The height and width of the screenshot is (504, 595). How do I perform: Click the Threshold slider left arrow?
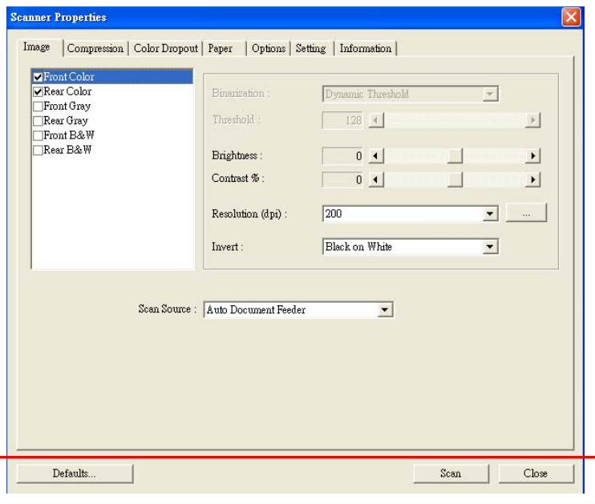tap(376, 120)
